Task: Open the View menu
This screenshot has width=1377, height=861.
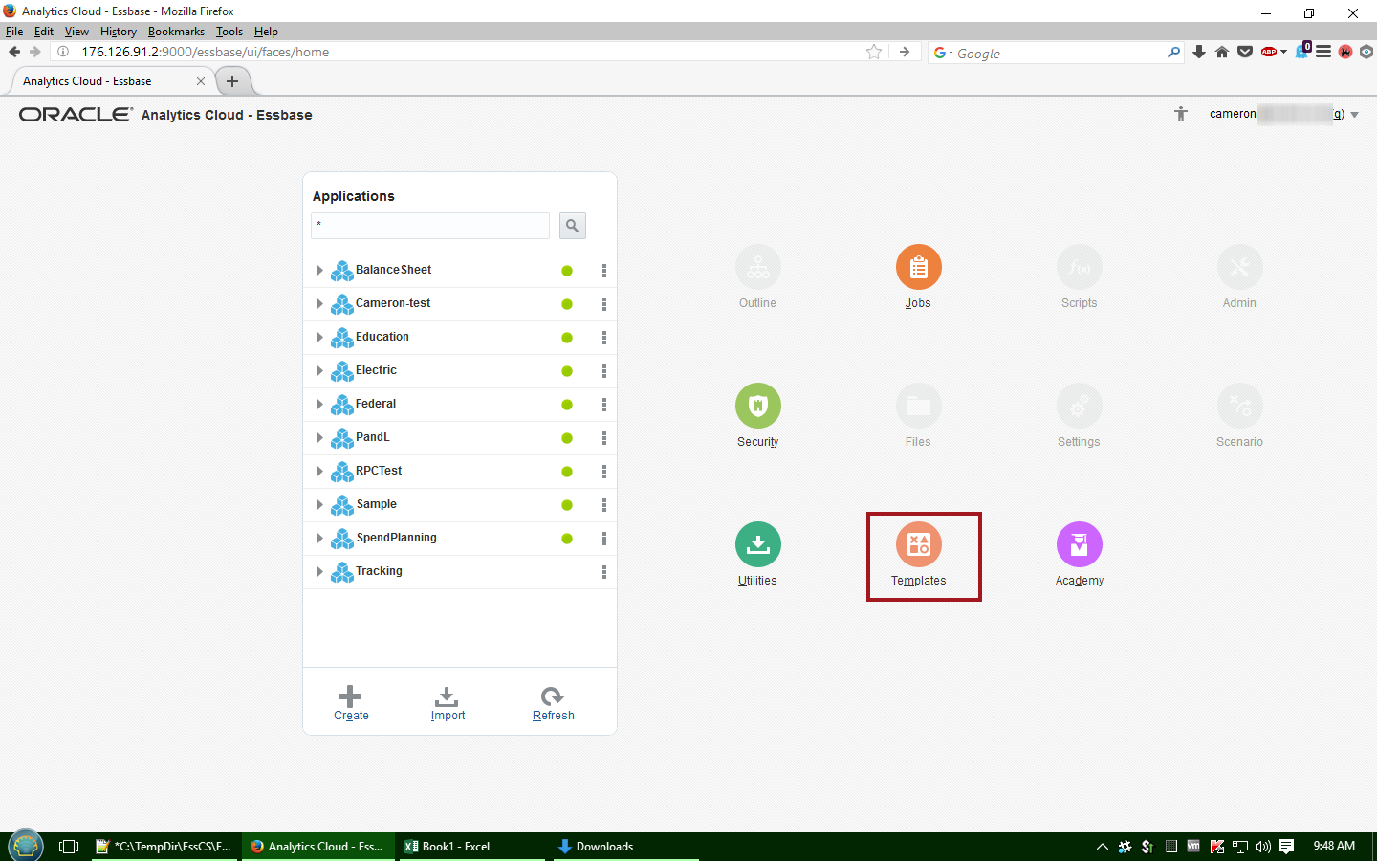Action: tap(76, 32)
